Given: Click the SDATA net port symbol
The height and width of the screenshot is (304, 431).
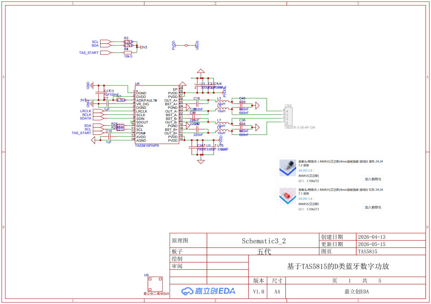Looking at the screenshot, I should click(99, 119).
